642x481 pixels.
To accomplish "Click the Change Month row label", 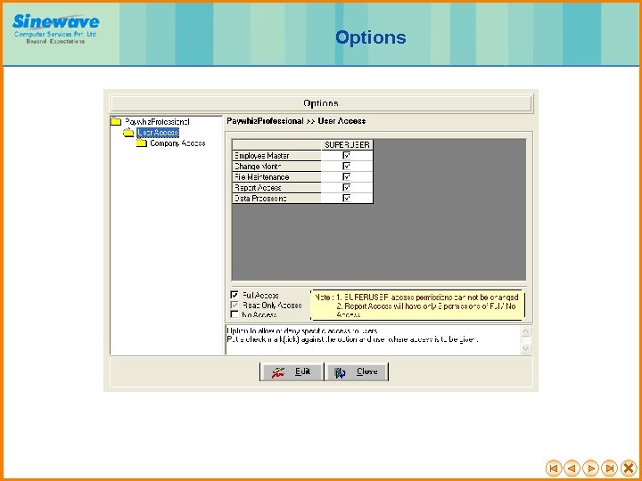I will coord(276,166).
